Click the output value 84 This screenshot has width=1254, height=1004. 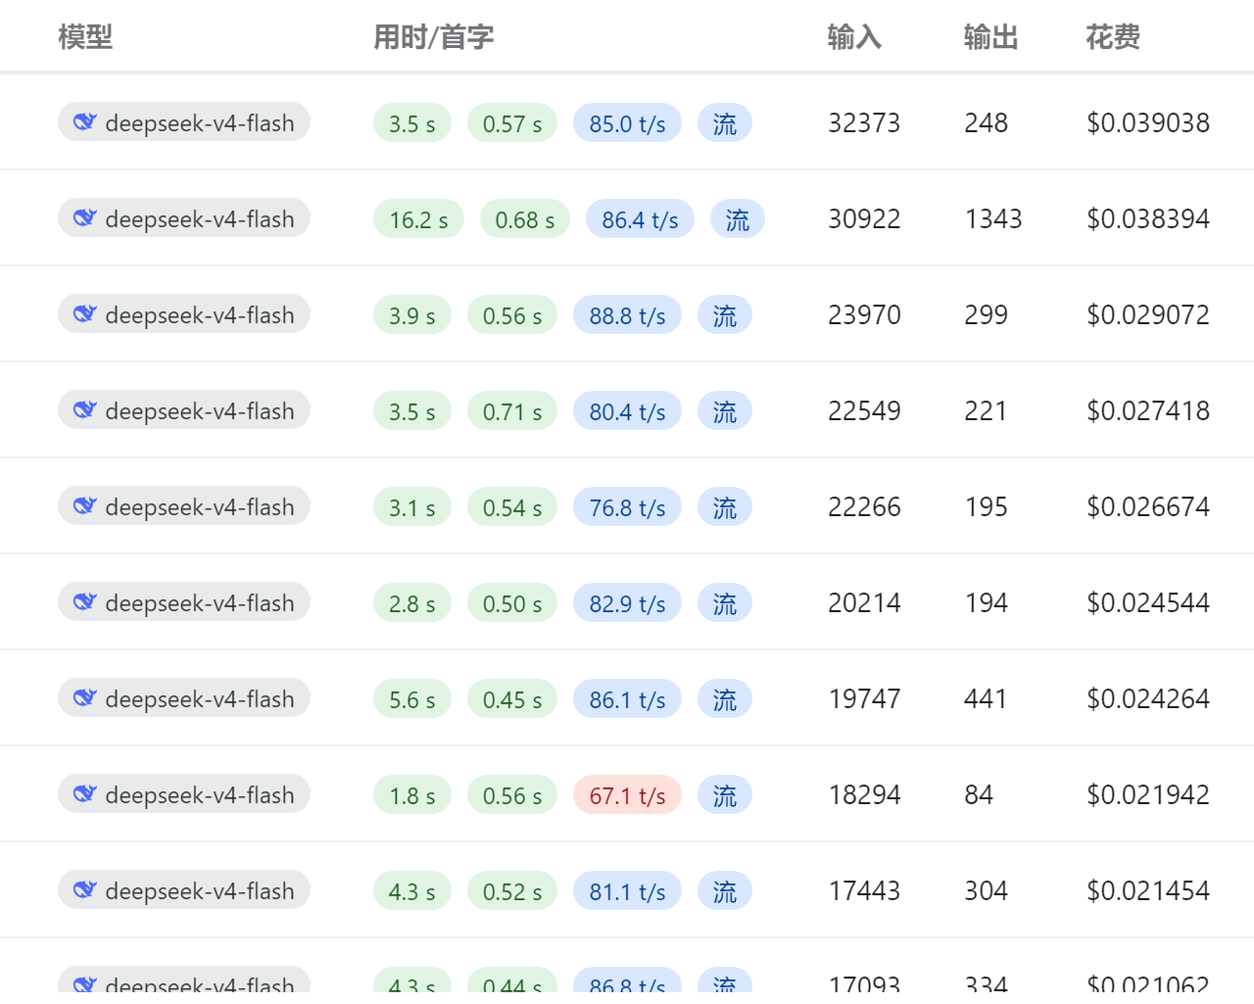click(x=979, y=794)
